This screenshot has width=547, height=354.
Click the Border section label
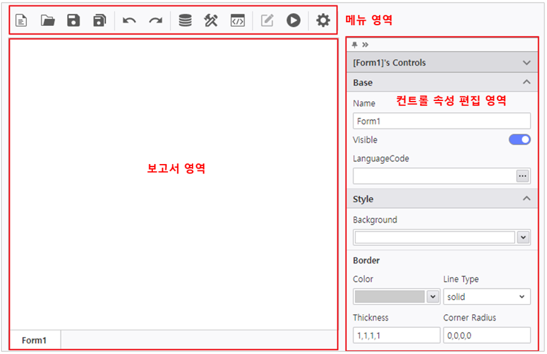[x=366, y=260]
